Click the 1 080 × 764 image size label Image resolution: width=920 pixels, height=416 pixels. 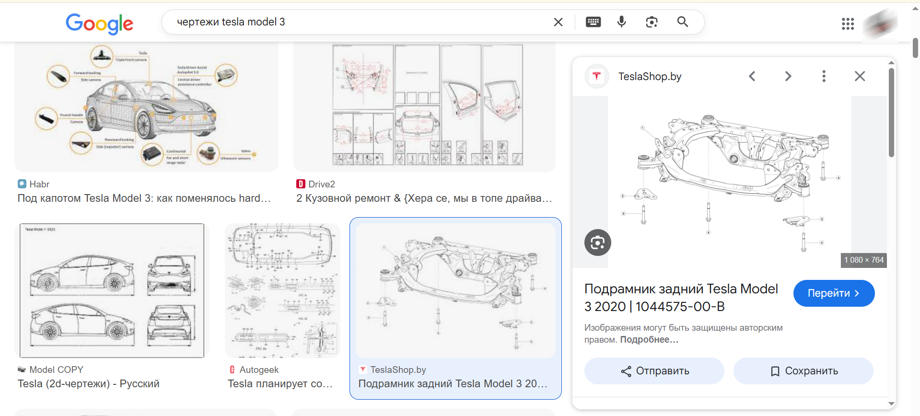click(x=864, y=260)
